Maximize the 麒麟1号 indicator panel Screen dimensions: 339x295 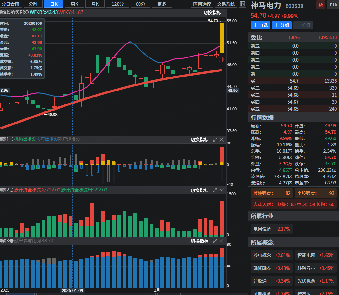pos(215,140)
